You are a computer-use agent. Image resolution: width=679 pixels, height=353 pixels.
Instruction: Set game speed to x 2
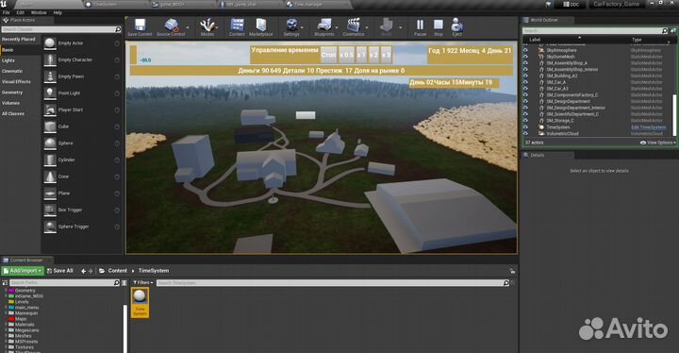373,55
